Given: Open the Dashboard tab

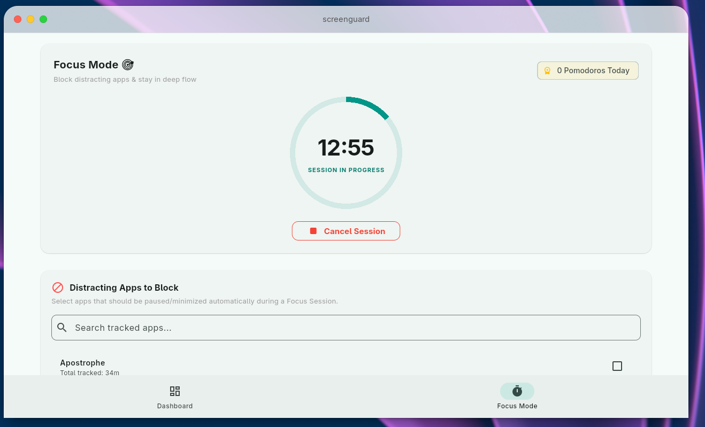Looking at the screenshot, I should 175,397.
